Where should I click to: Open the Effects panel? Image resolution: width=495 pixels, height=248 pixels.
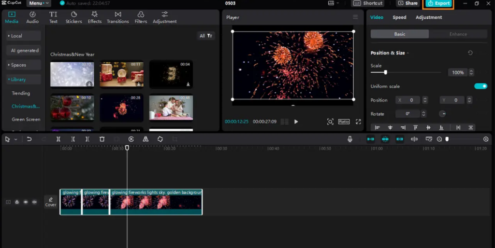[94, 18]
